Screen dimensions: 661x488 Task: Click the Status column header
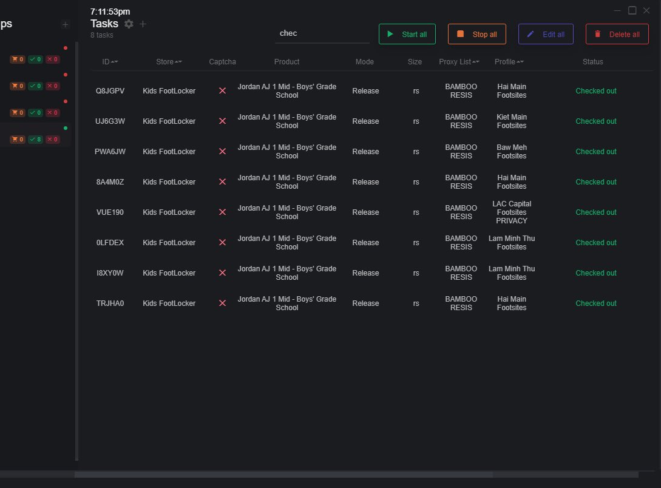(592, 61)
